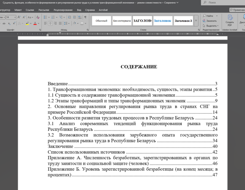Show paragraph marks with pilcrow icon
Screen dimensions: 245x190
tap(85, 17)
